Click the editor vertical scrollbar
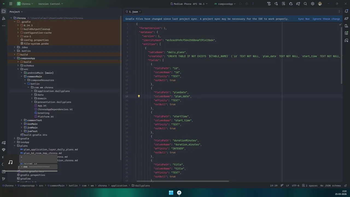The width and height of the screenshot is (350, 197). click(x=341, y=55)
